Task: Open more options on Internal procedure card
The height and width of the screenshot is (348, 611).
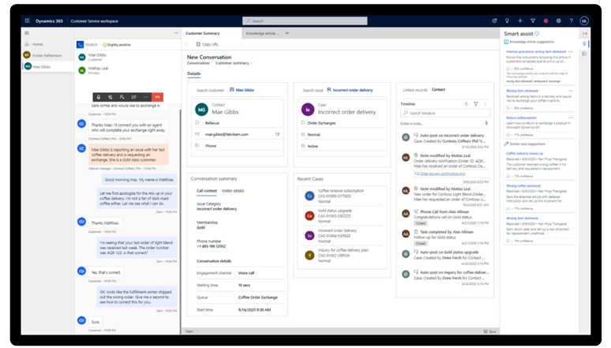Action: click(571, 51)
